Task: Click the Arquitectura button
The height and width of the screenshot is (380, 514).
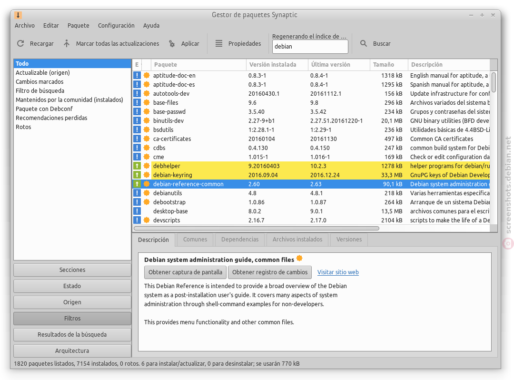Action: point(72,351)
